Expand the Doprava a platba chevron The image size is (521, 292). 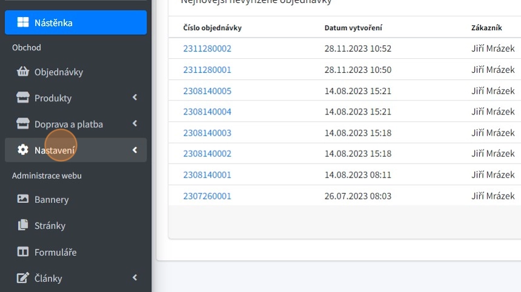134,124
